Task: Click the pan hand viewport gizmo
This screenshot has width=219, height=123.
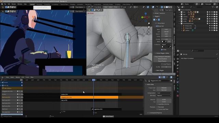Action: tap(149, 27)
